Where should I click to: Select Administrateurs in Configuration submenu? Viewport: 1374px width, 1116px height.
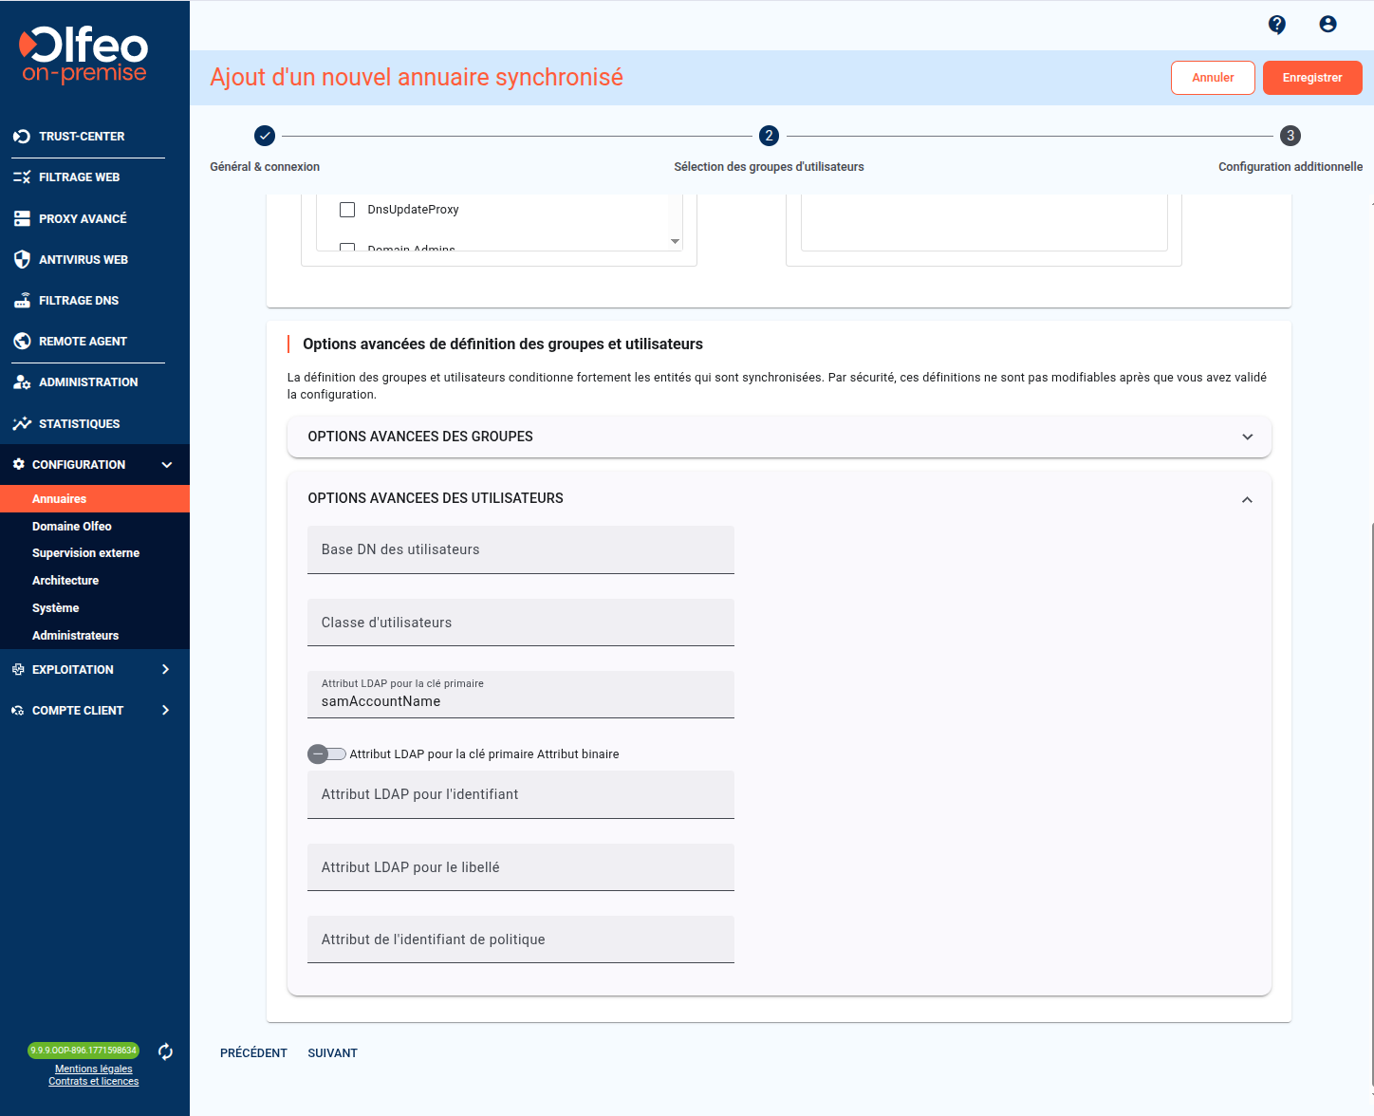[x=76, y=636]
